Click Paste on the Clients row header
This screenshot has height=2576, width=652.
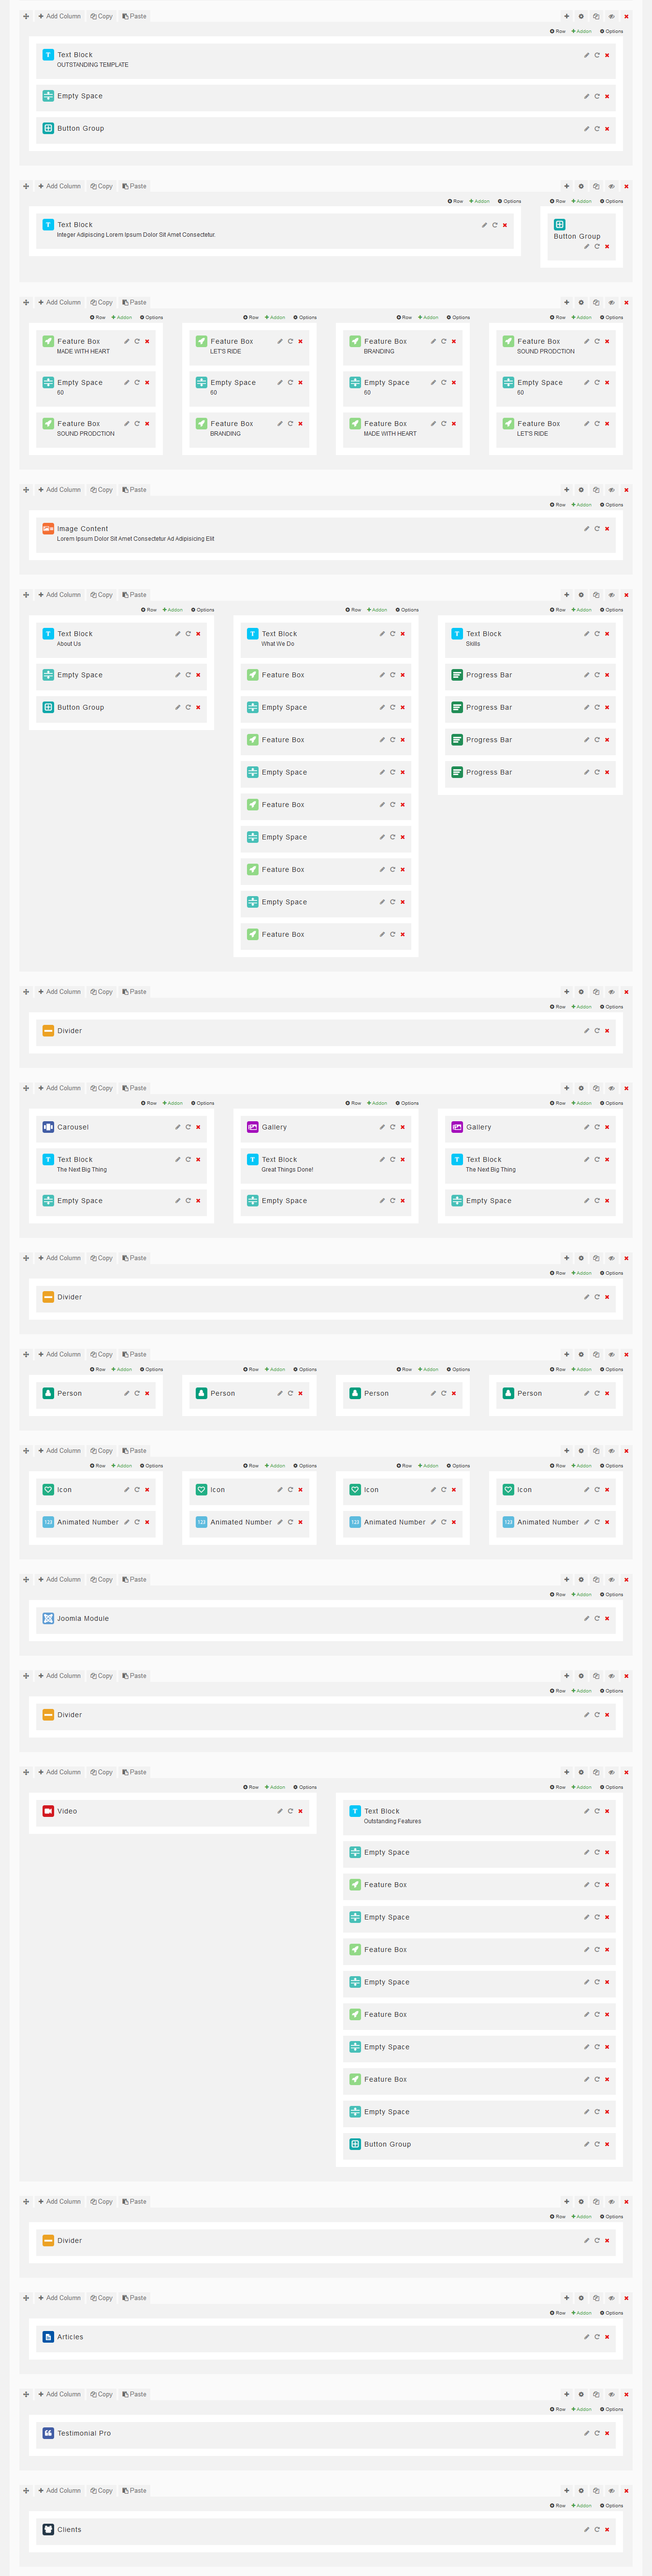point(135,2490)
